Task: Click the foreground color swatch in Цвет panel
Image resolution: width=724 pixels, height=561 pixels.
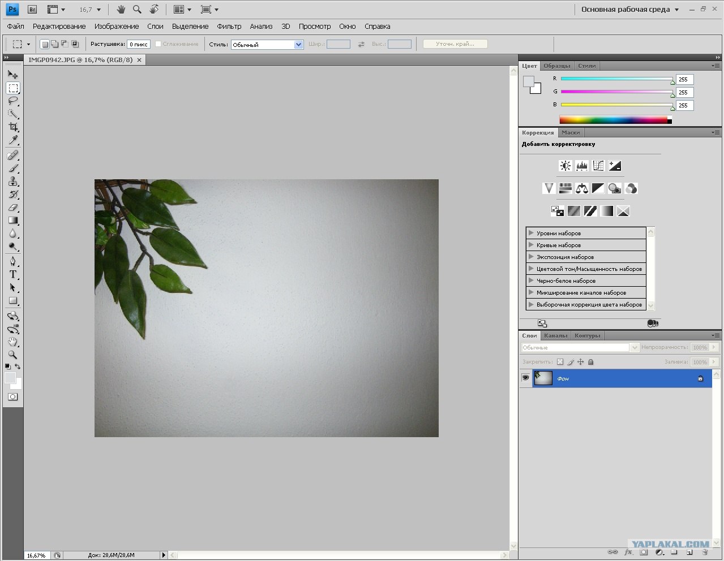Action: [x=529, y=81]
